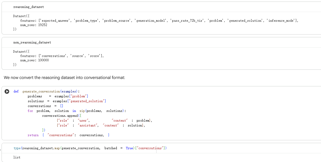Run the generate_conversation code cell
This screenshot has height=162, width=321.
coord(7,91)
